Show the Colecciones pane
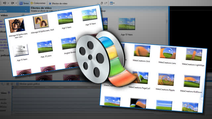The image size is (212, 119). [38, 3]
